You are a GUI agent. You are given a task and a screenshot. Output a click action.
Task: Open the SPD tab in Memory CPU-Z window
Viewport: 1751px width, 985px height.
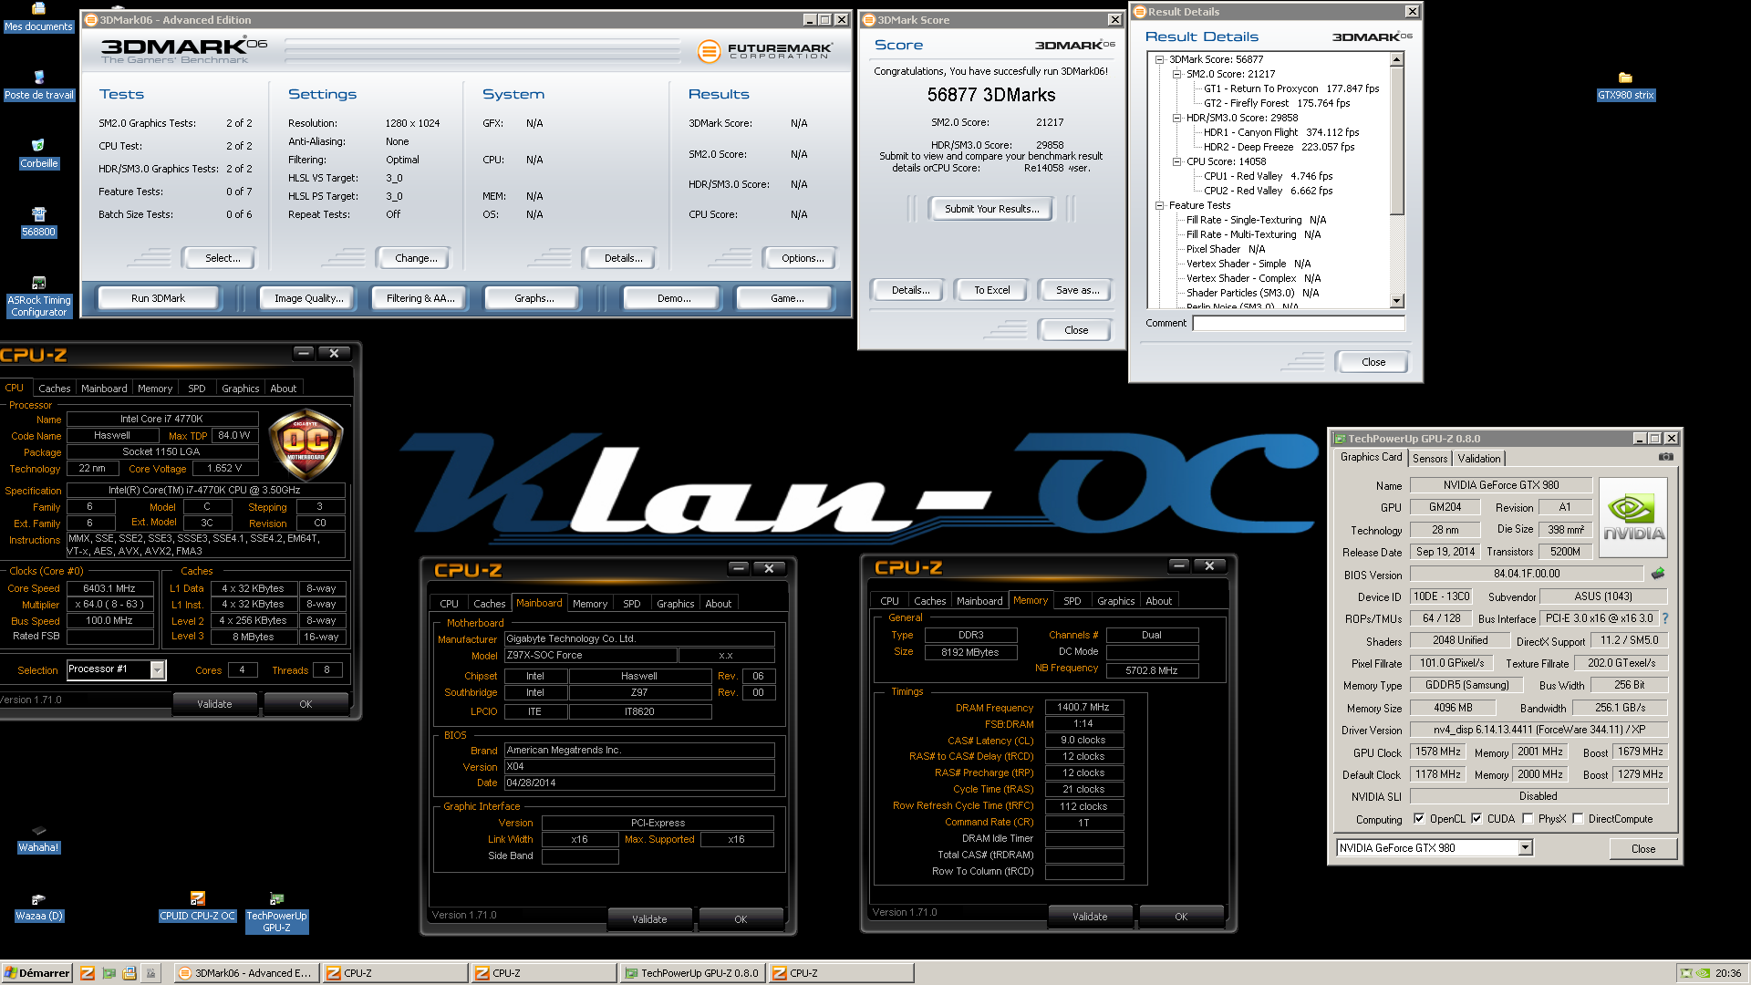(1072, 601)
